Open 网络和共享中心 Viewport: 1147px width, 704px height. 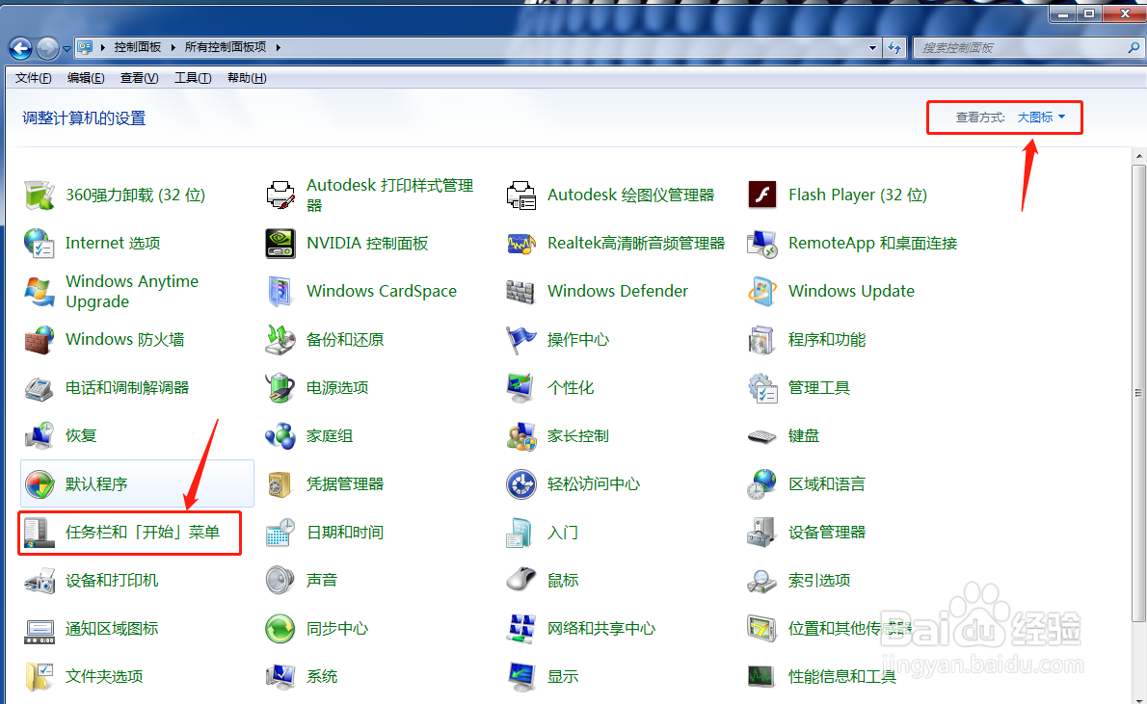(600, 628)
